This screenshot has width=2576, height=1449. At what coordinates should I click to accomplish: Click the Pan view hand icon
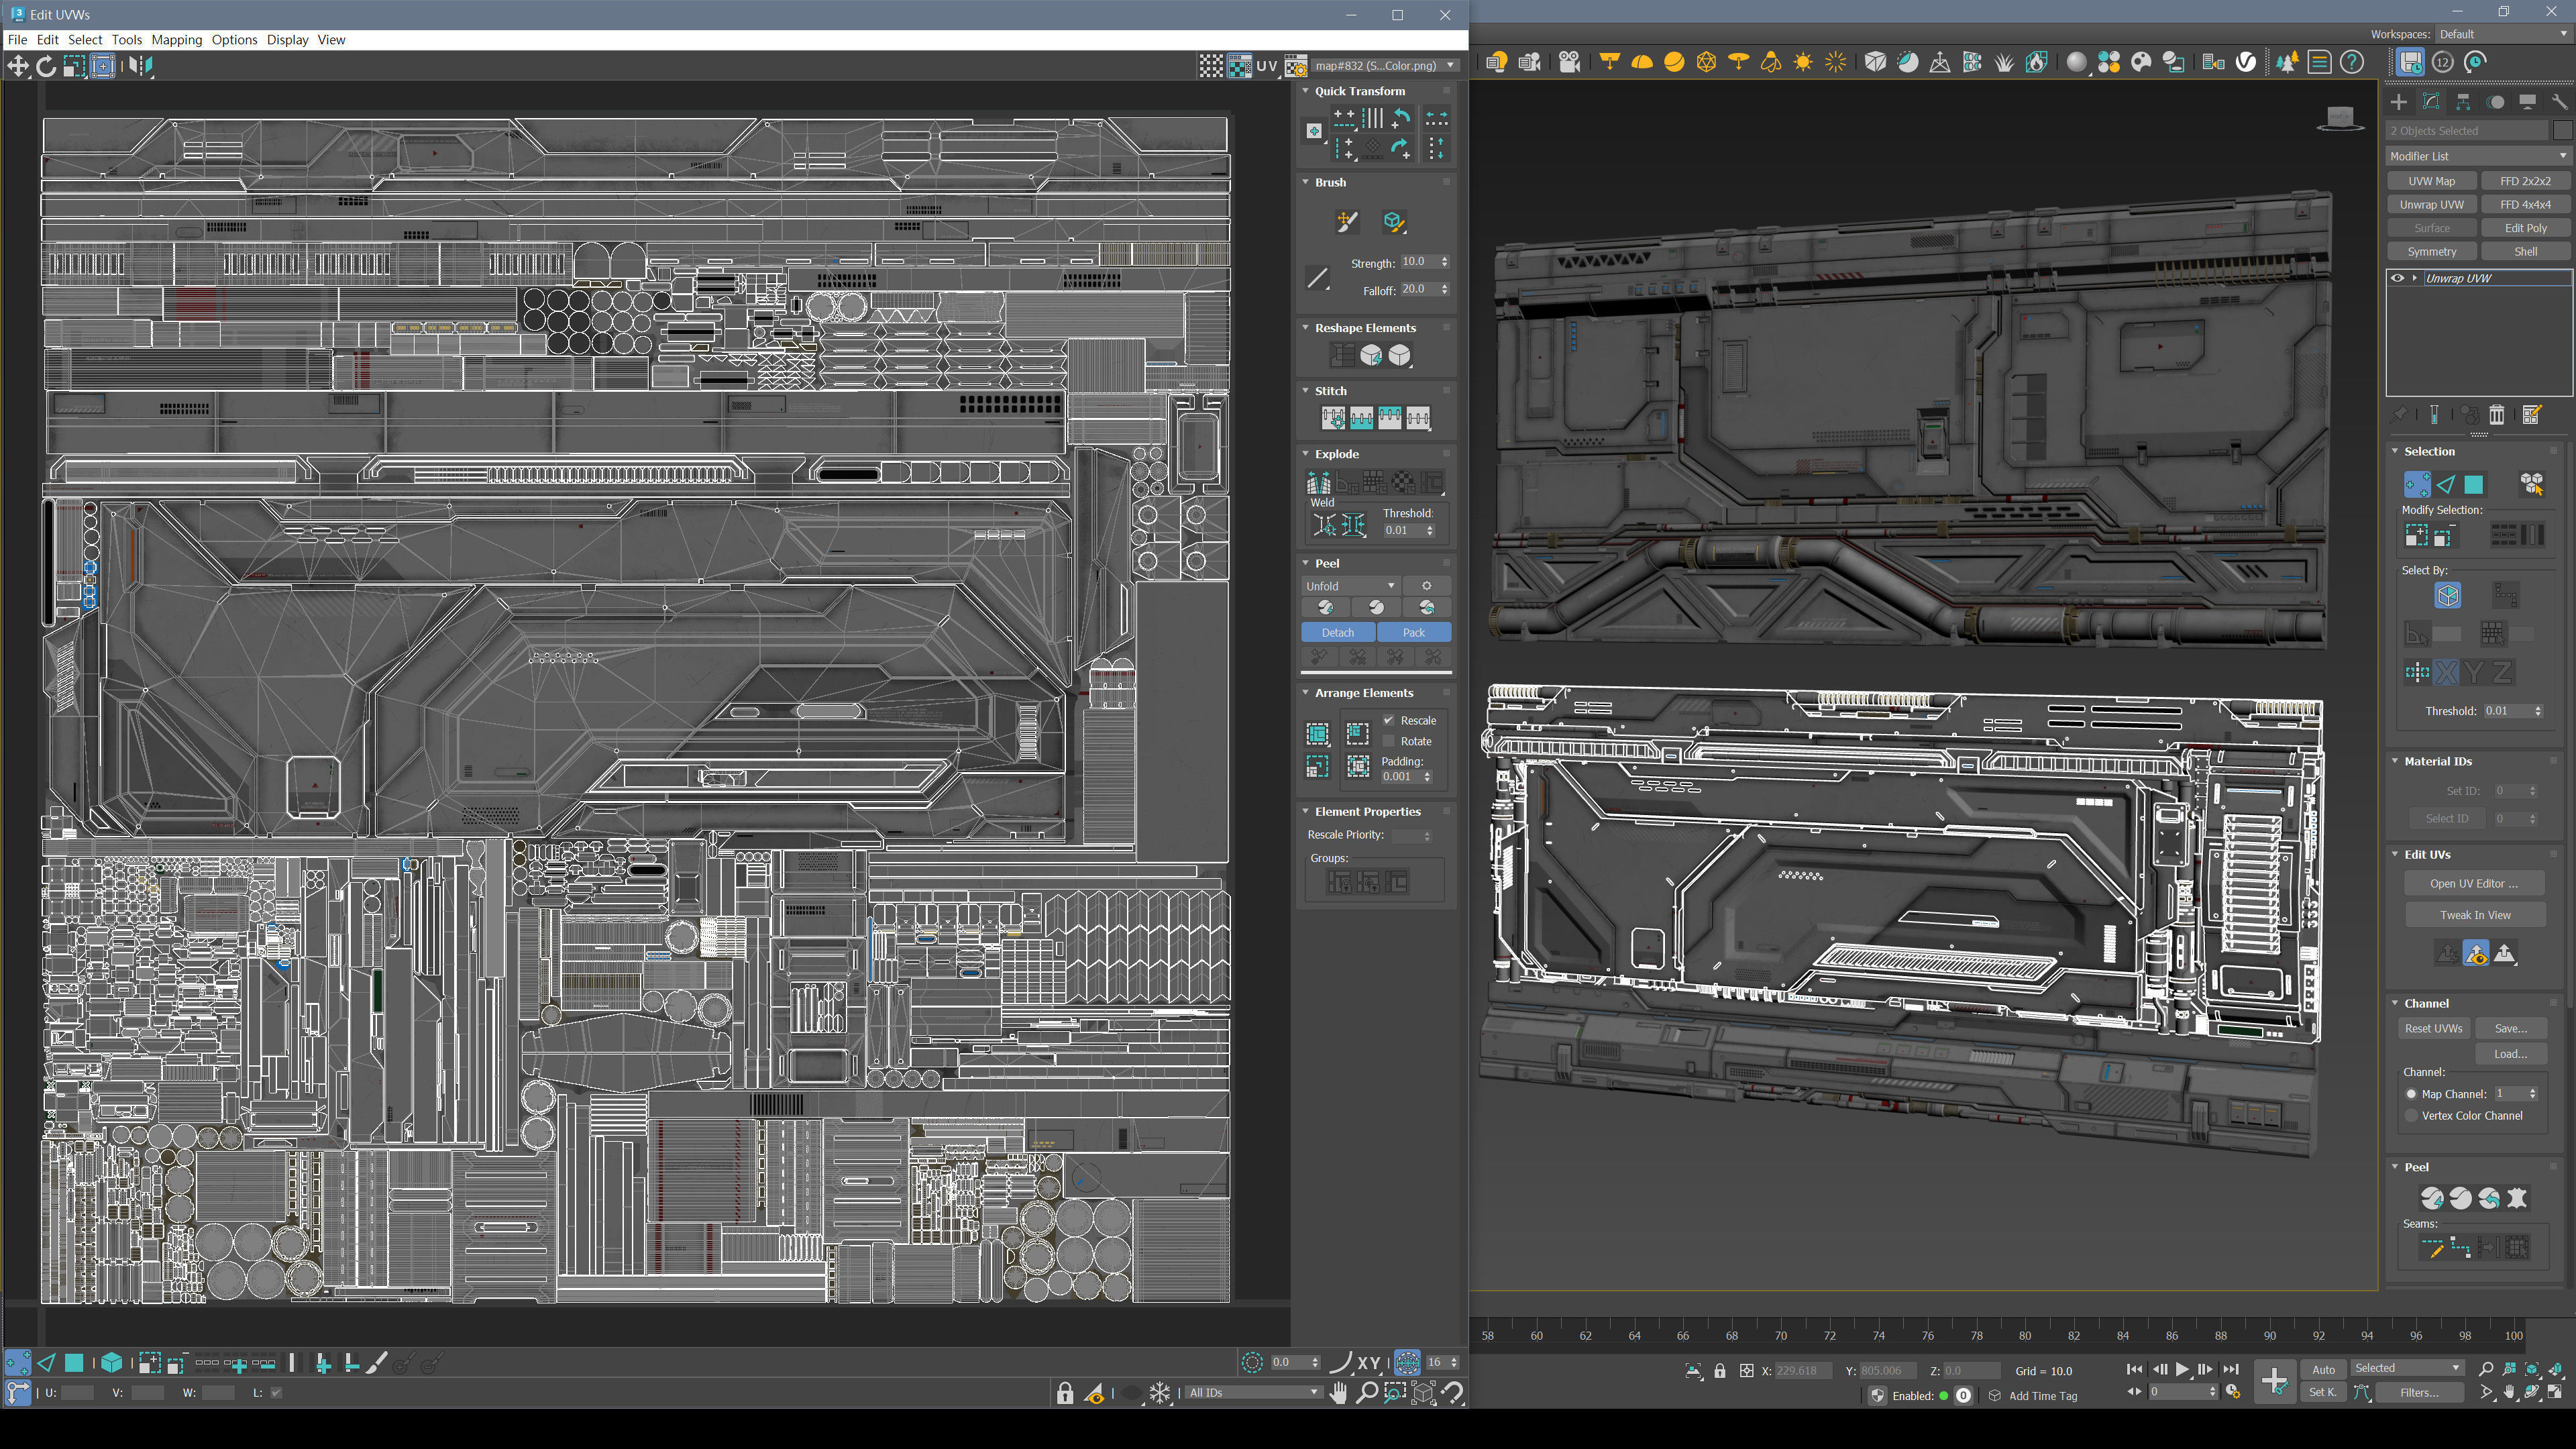[1339, 1392]
